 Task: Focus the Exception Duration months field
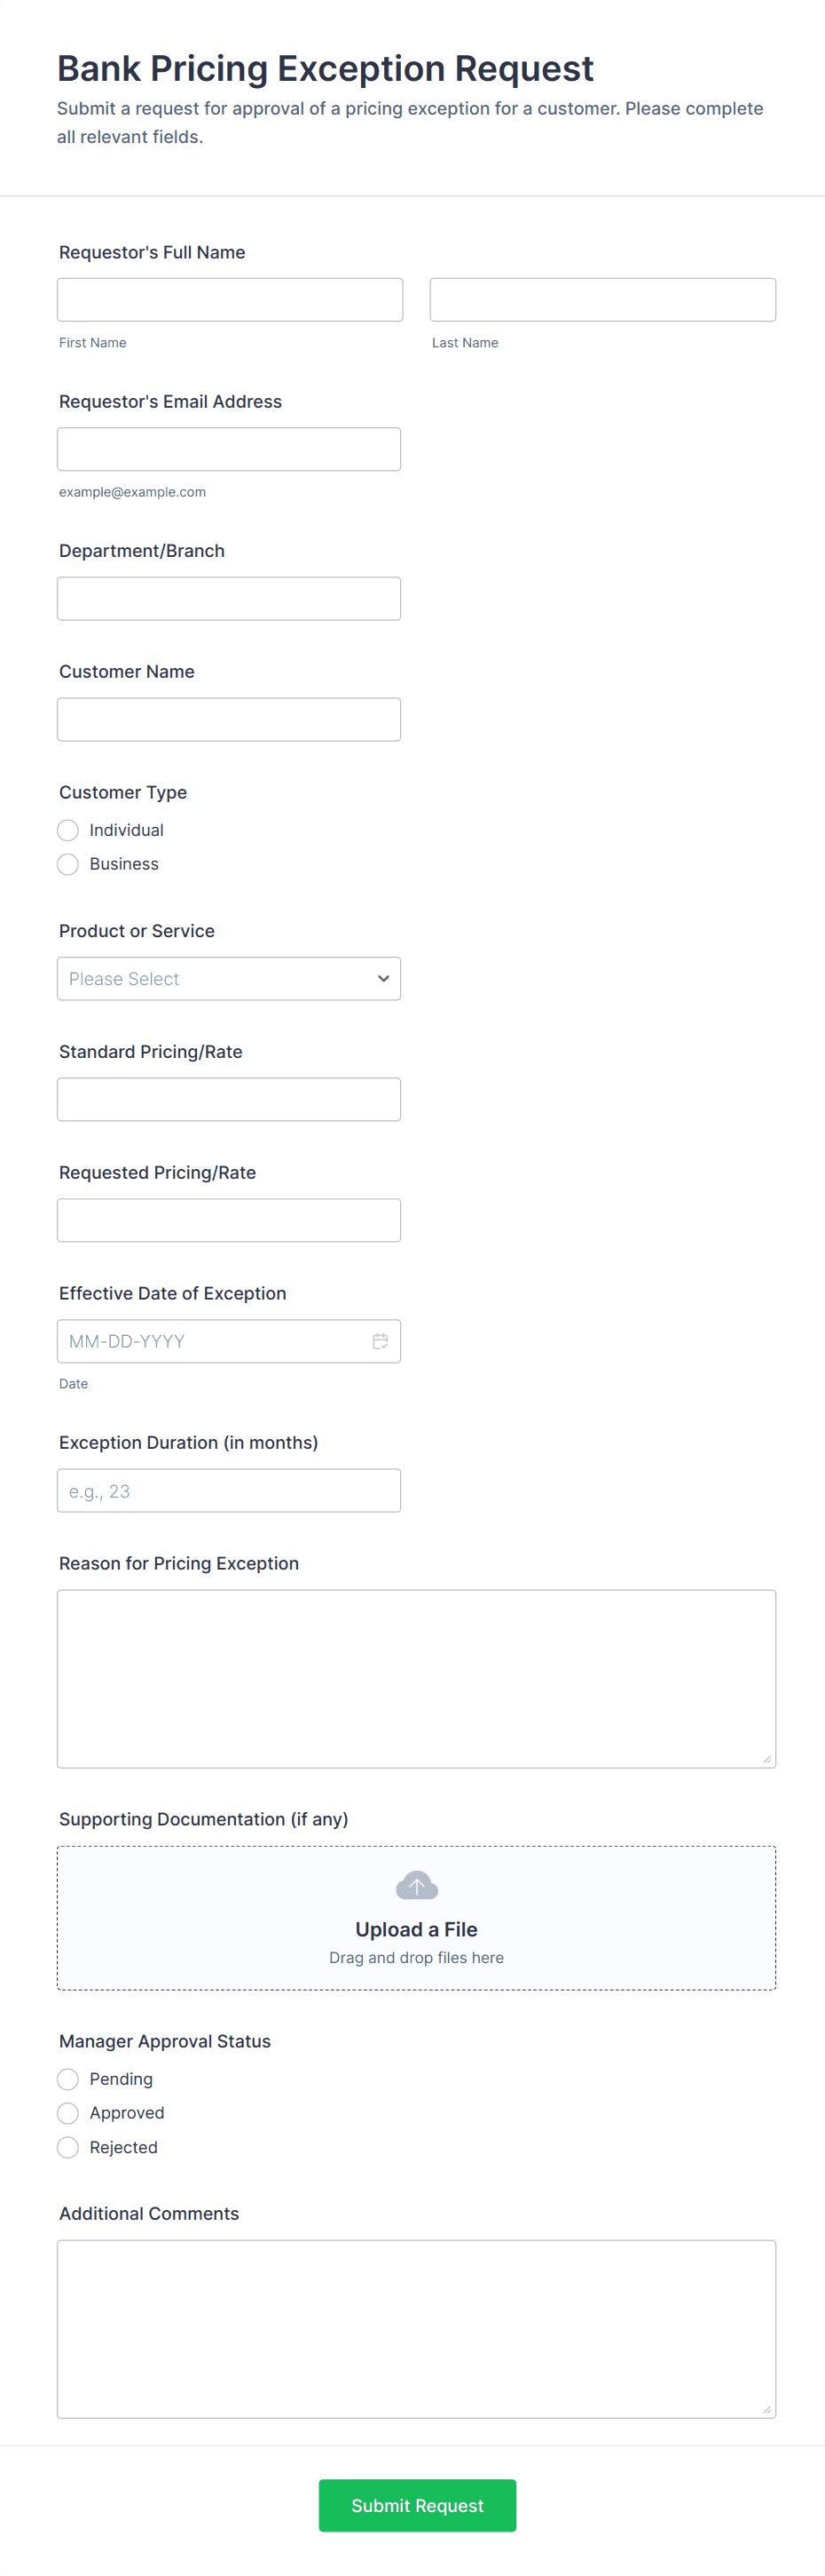(x=229, y=1491)
